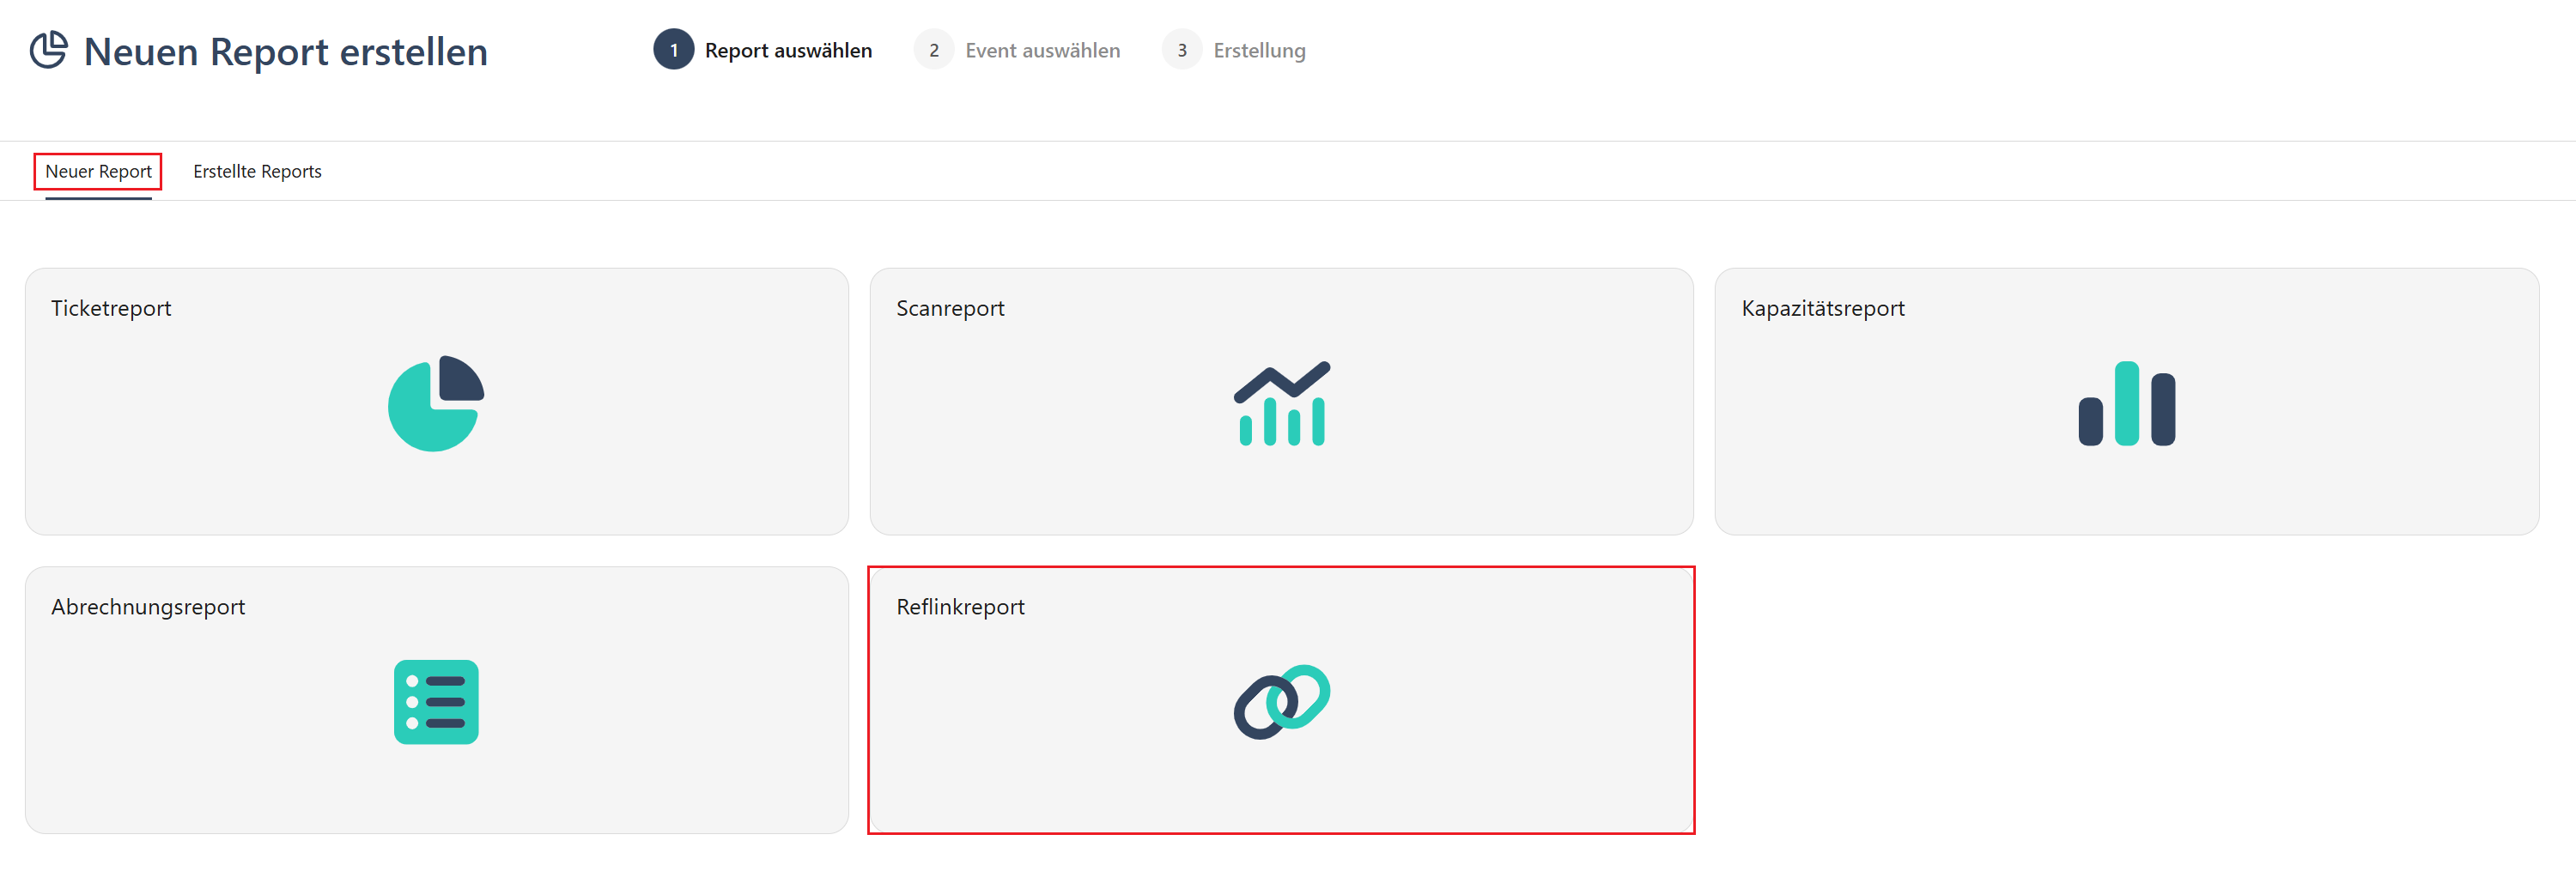Click the Scanreport card title
2576x883 pixels.
(x=950, y=309)
